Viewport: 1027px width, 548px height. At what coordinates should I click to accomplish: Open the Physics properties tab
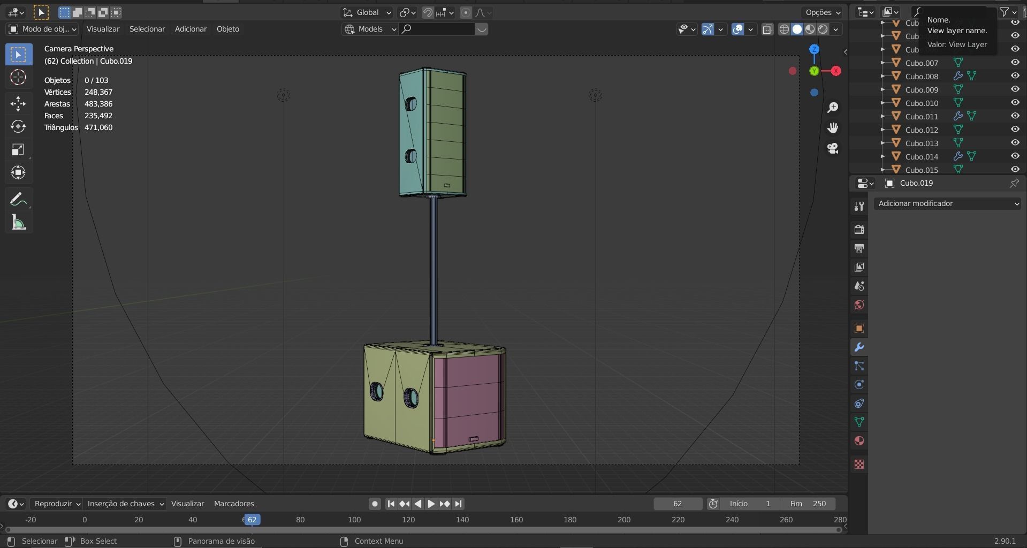(859, 384)
